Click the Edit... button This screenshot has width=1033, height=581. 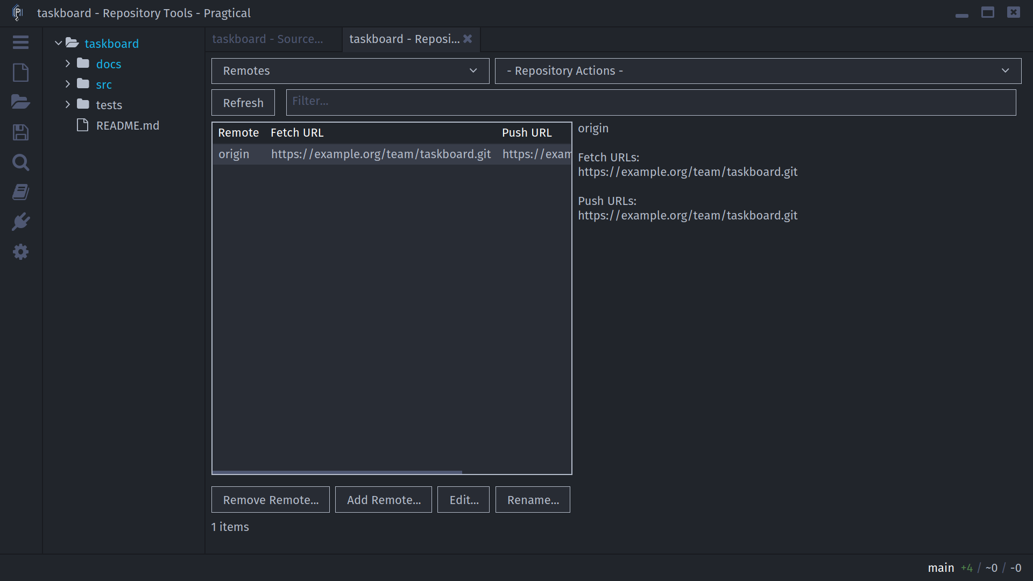464,500
